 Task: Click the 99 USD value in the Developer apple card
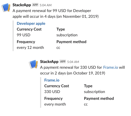coord(24,35)
